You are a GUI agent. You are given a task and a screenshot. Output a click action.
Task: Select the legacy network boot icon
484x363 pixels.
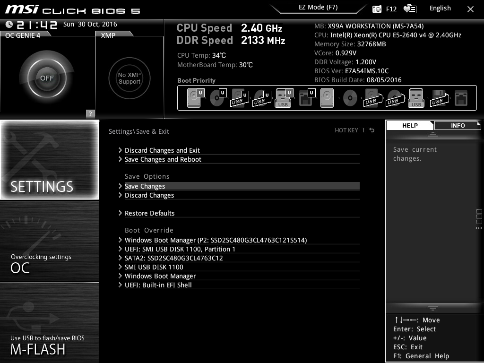pyautogui.click(x=461, y=98)
